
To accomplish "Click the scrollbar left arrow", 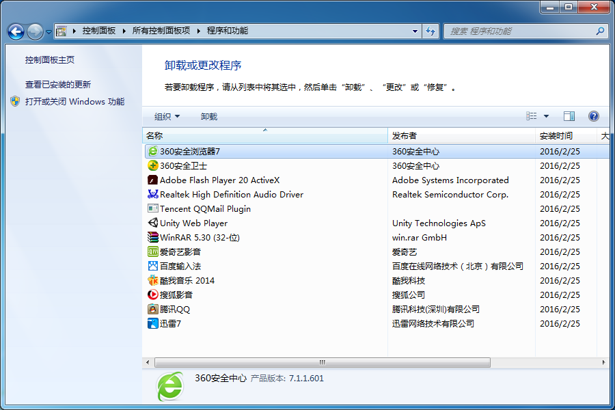I will 148,362.
